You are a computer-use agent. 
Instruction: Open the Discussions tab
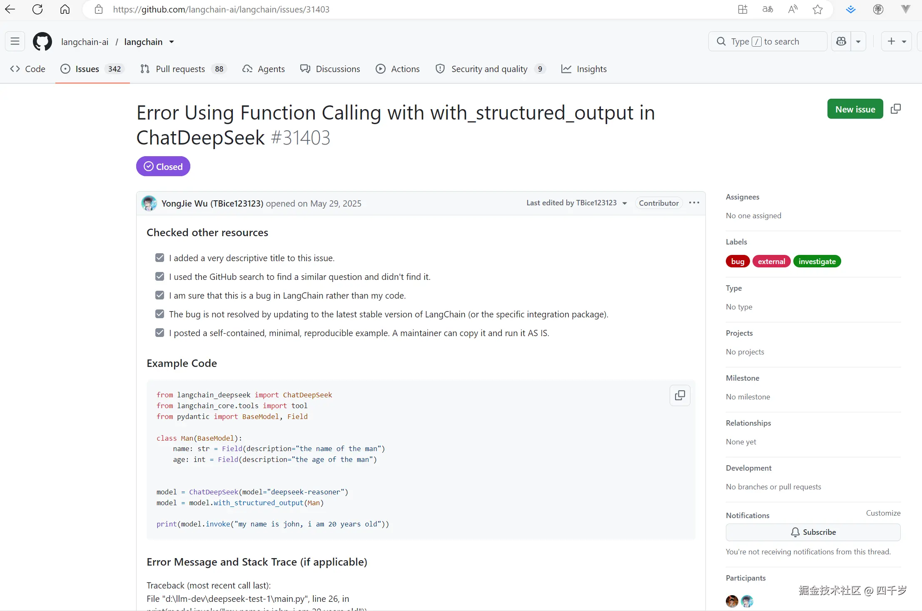pos(330,69)
